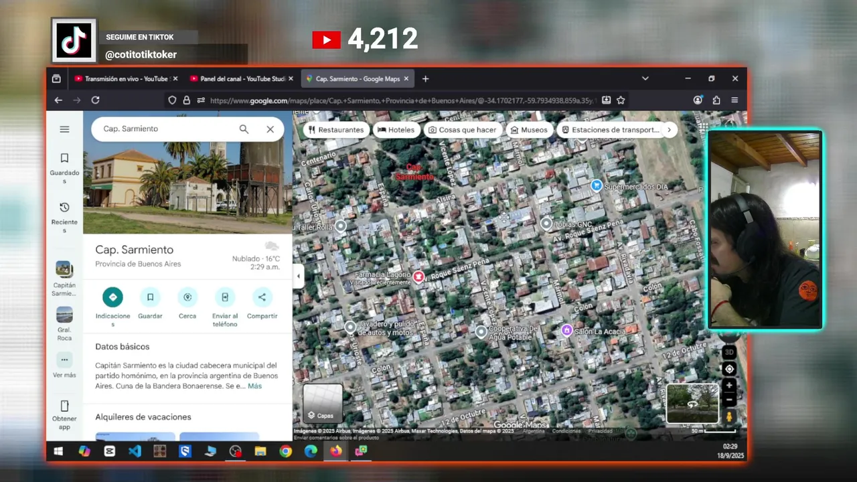Click the Indicaciones directions button
This screenshot has width=857, height=482.
click(112, 297)
